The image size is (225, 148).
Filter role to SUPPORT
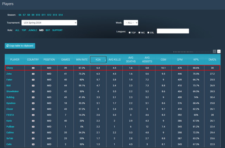pyautogui.click(x=57, y=30)
